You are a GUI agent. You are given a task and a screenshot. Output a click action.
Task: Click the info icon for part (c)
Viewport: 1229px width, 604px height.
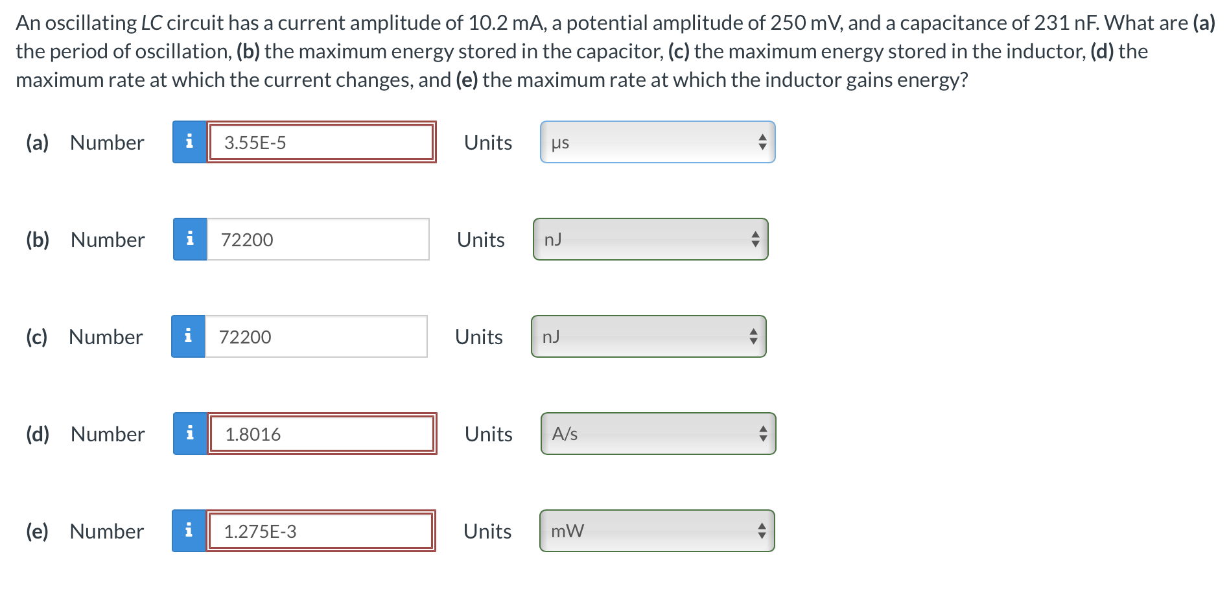click(x=189, y=336)
